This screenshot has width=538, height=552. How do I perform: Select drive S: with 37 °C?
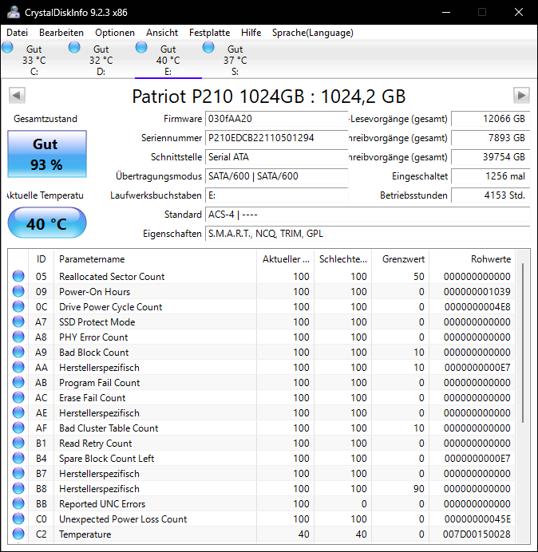235,60
